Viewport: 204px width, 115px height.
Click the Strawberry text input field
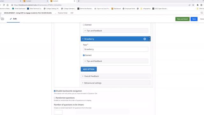[115, 49]
